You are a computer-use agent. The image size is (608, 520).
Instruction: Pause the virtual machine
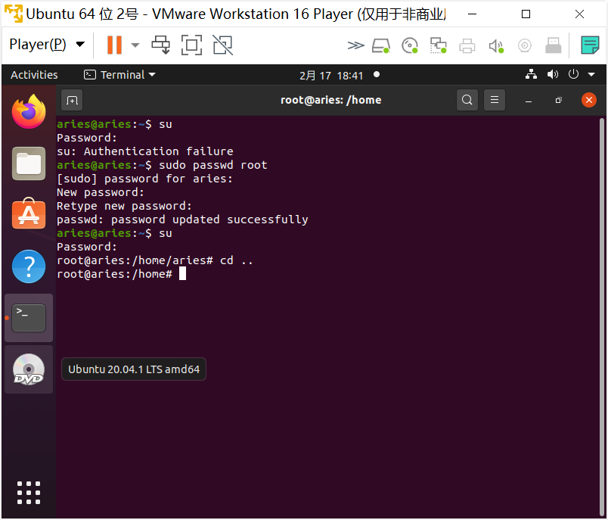[114, 45]
